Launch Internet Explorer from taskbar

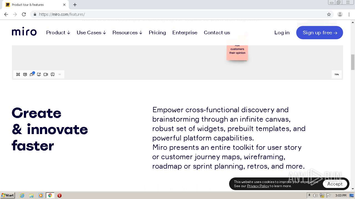coord(22,195)
